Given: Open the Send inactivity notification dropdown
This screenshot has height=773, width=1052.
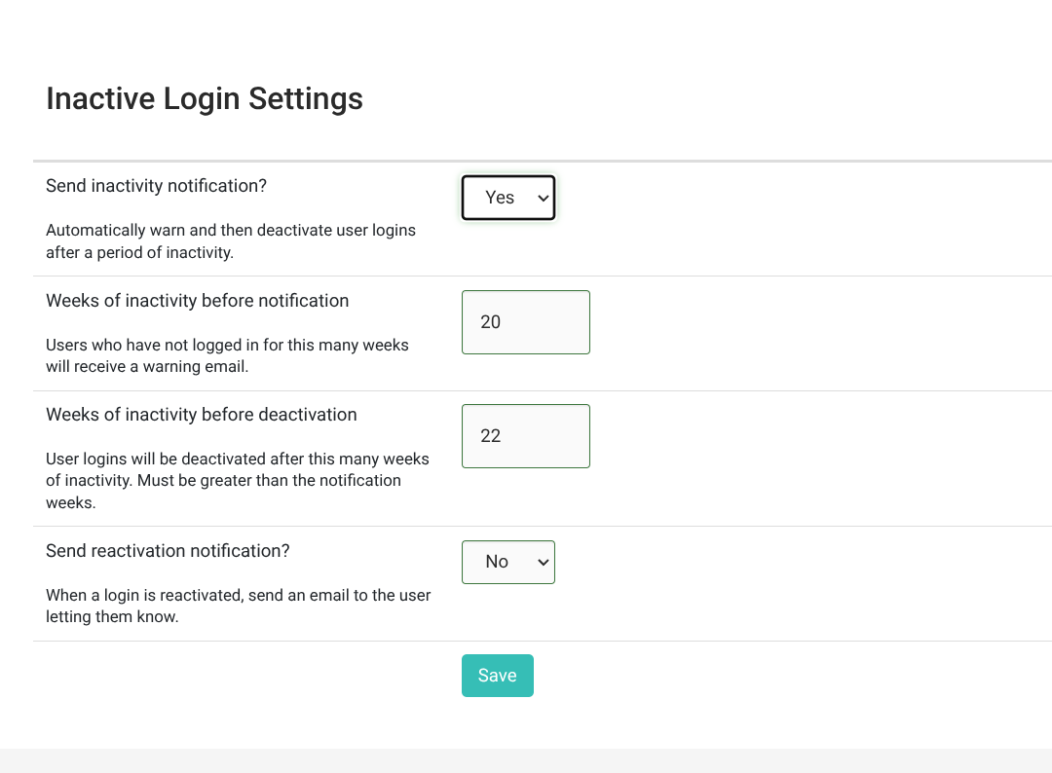Looking at the screenshot, I should coord(507,198).
